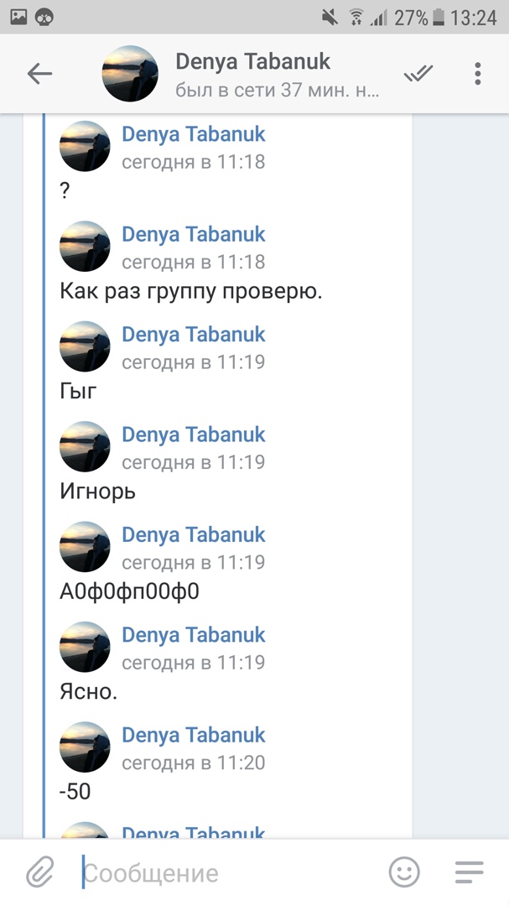Tap the back arrow in the header
Viewport: 509px width, 906px height.
(x=39, y=74)
